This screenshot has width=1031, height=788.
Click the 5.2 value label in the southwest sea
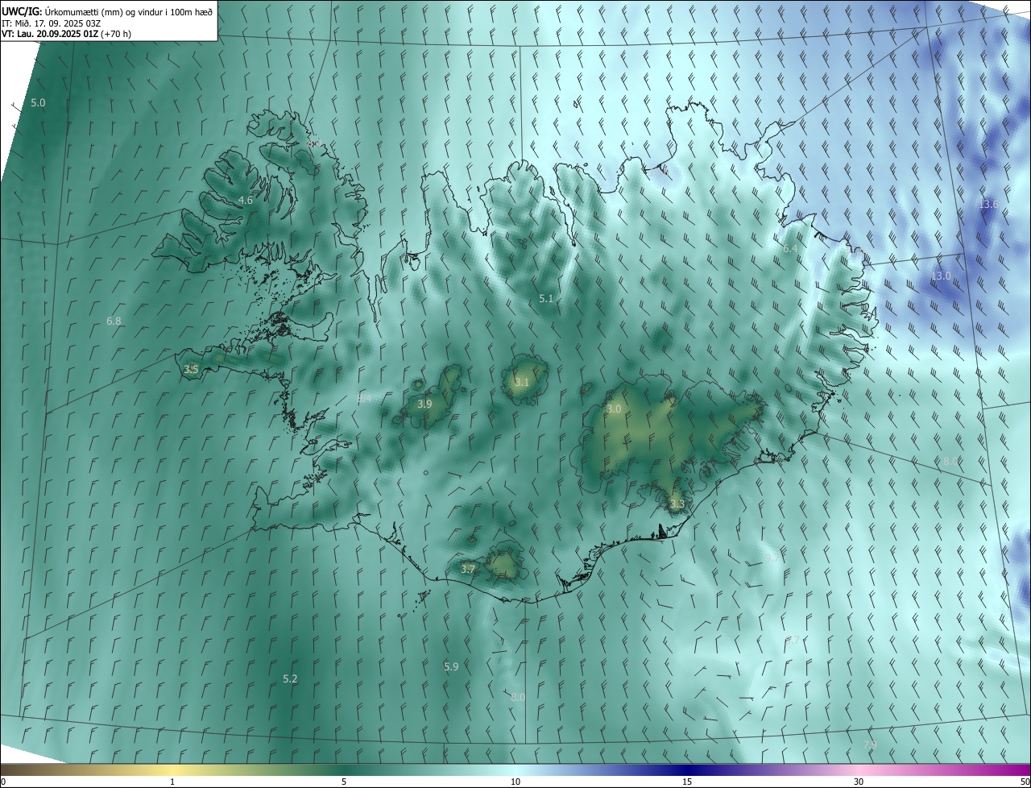coord(290,679)
